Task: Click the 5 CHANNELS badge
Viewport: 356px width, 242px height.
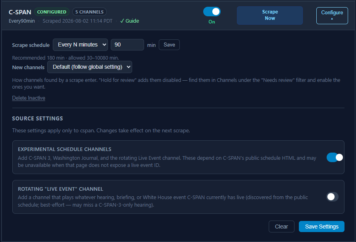Action: click(x=89, y=12)
